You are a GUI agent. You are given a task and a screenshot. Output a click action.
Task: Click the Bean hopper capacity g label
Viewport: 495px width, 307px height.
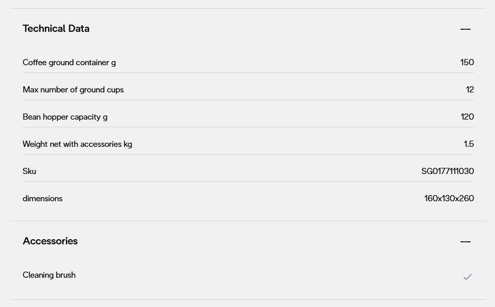(x=65, y=117)
